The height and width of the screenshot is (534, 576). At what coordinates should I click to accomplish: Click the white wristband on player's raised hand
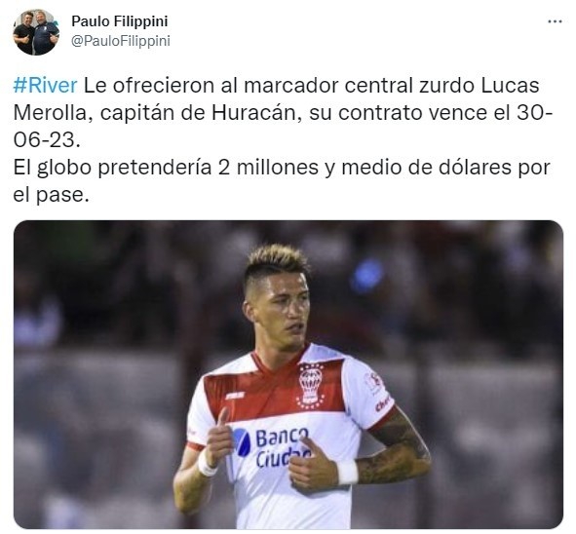(x=207, y=464)
